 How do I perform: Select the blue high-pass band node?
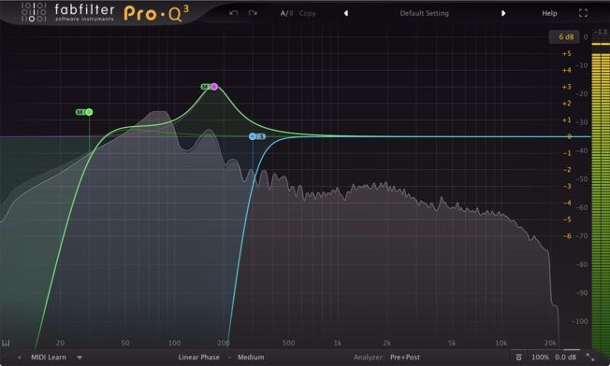253,136
